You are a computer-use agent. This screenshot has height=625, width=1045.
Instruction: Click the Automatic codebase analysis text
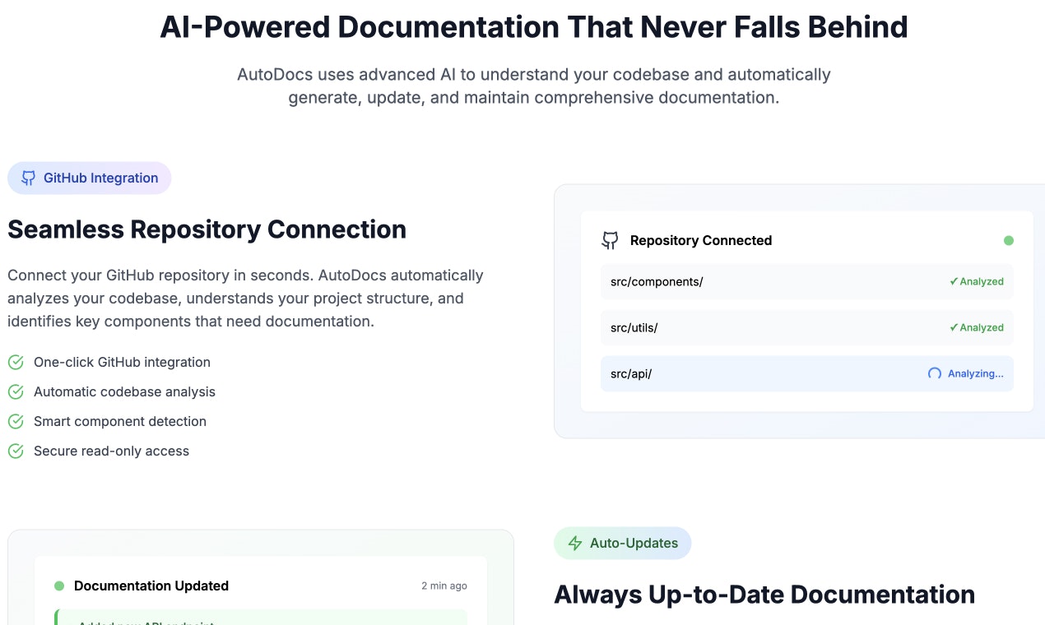click(124, 391)
